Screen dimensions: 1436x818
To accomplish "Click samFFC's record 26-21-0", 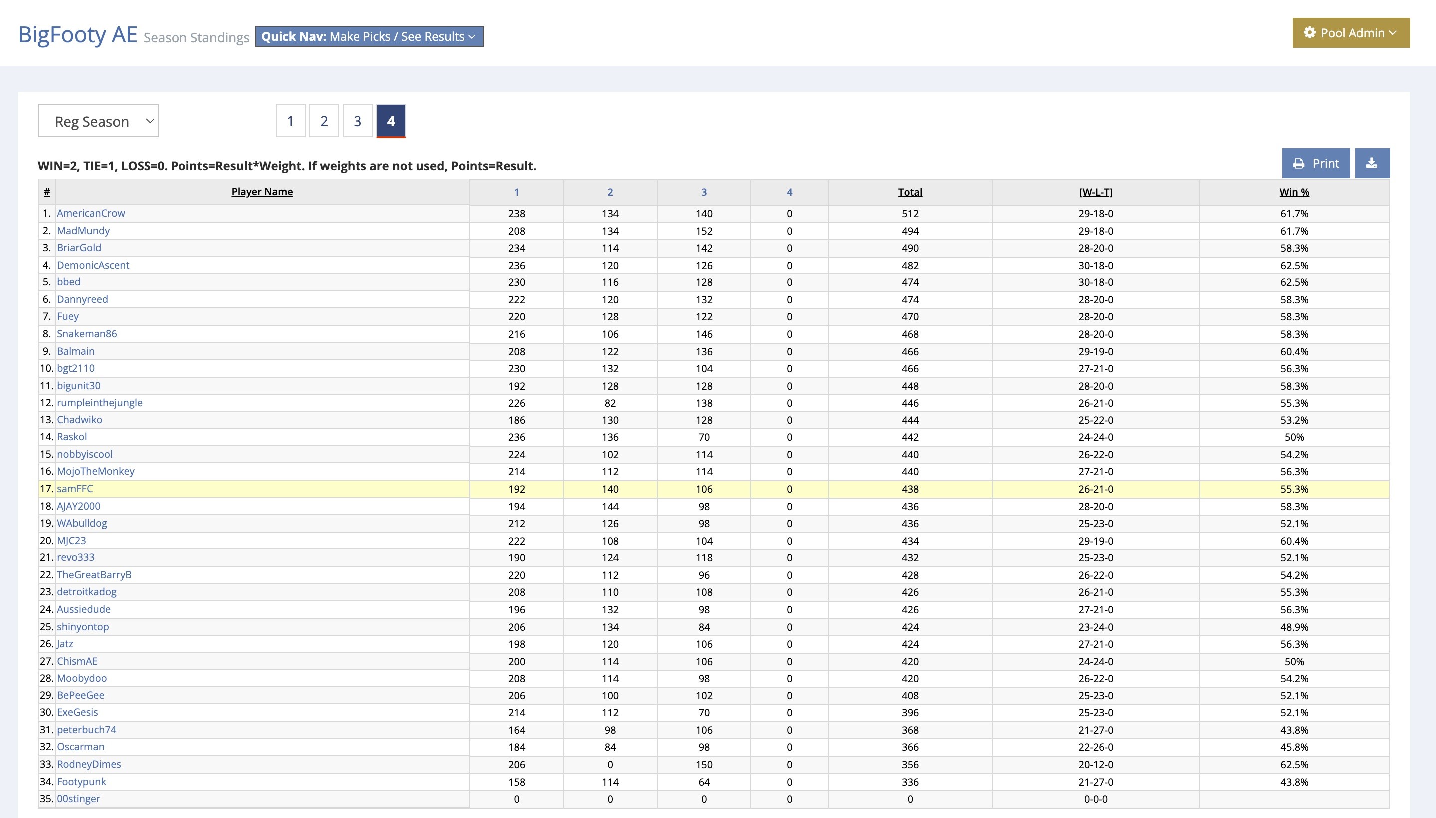I will [x=1096, y=489].
